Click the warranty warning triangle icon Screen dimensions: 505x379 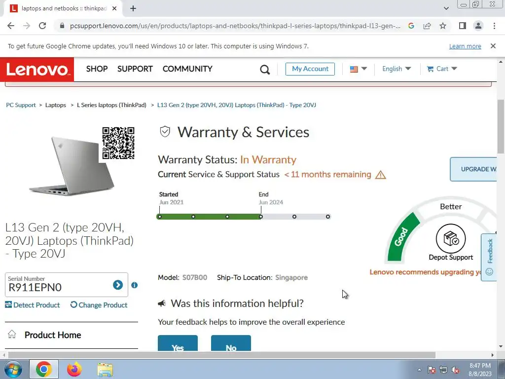(x=380, y=175)
